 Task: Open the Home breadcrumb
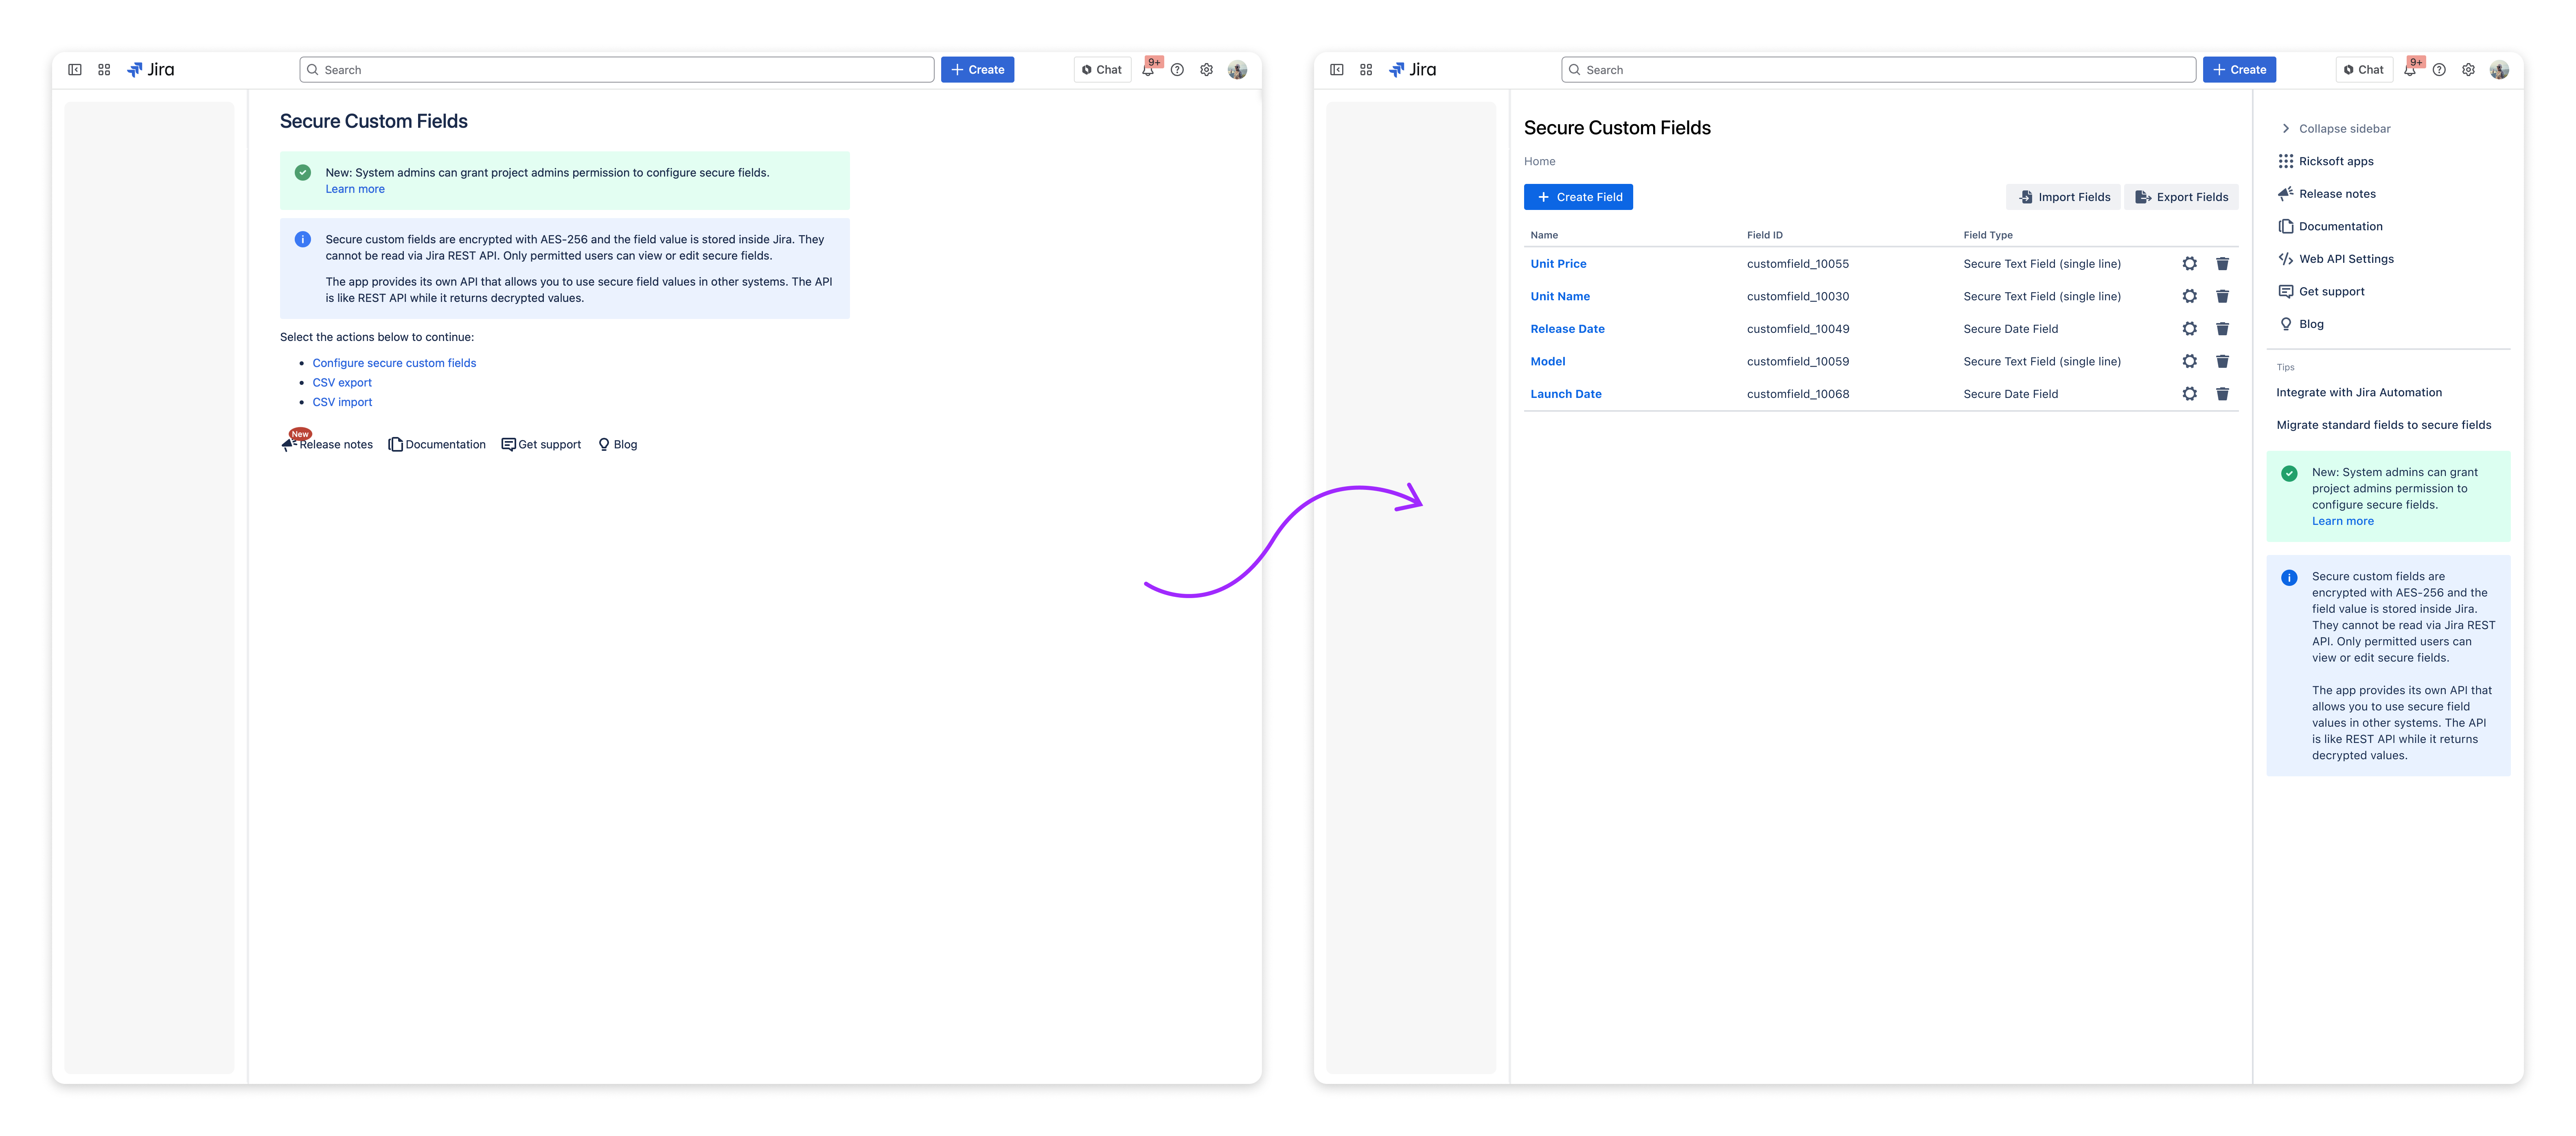tap(1539, 161)
